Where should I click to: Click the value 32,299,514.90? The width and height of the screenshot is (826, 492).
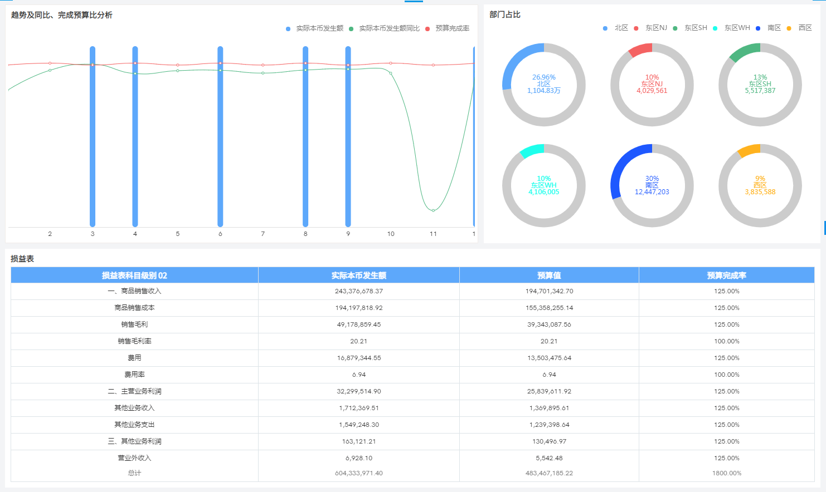[x=359, y=391]
